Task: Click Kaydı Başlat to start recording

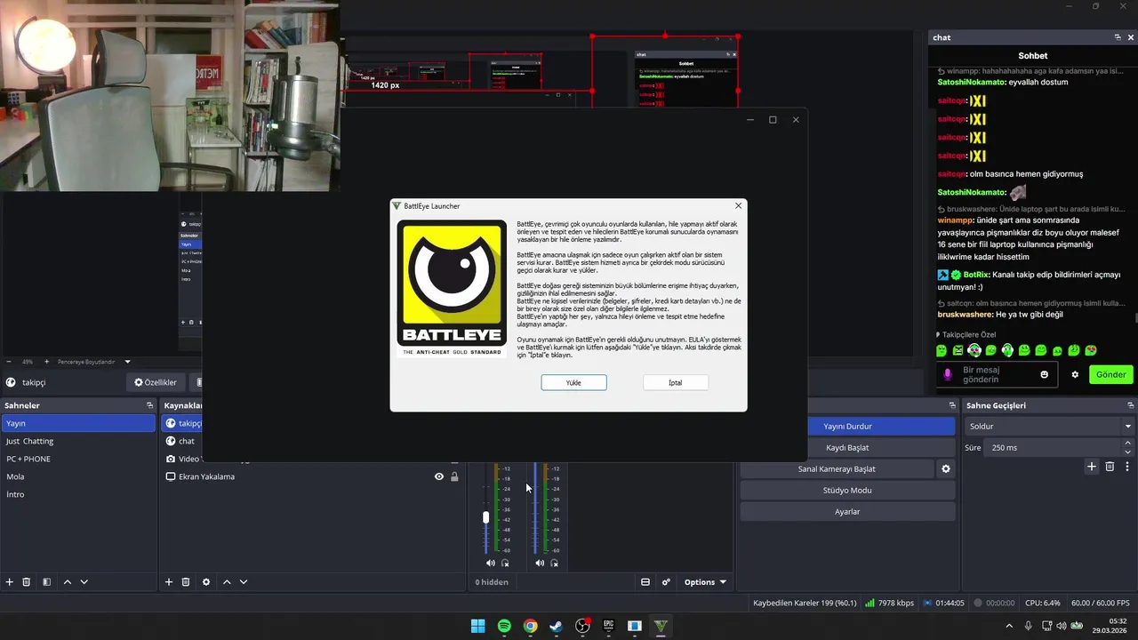Action: click(x=847, y=447)
